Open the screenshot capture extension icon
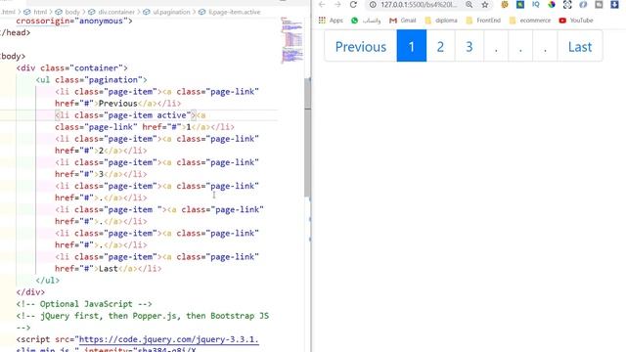This screenshot has width=626, height=352. pos(567,4)
